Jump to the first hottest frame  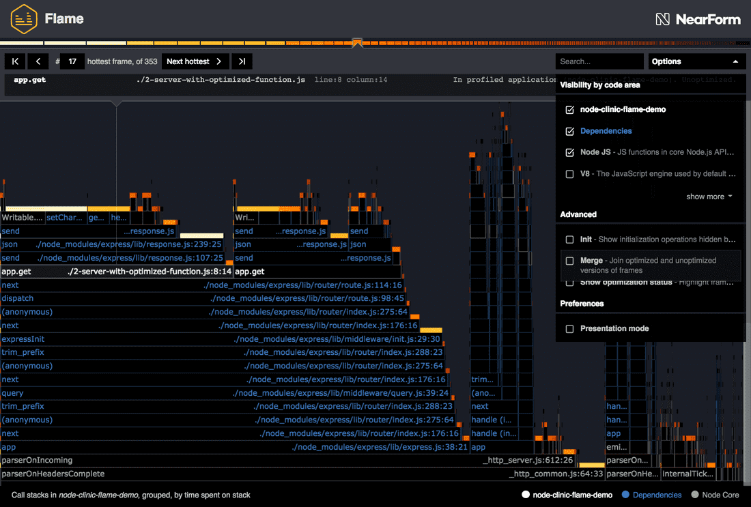click(15, 61)
